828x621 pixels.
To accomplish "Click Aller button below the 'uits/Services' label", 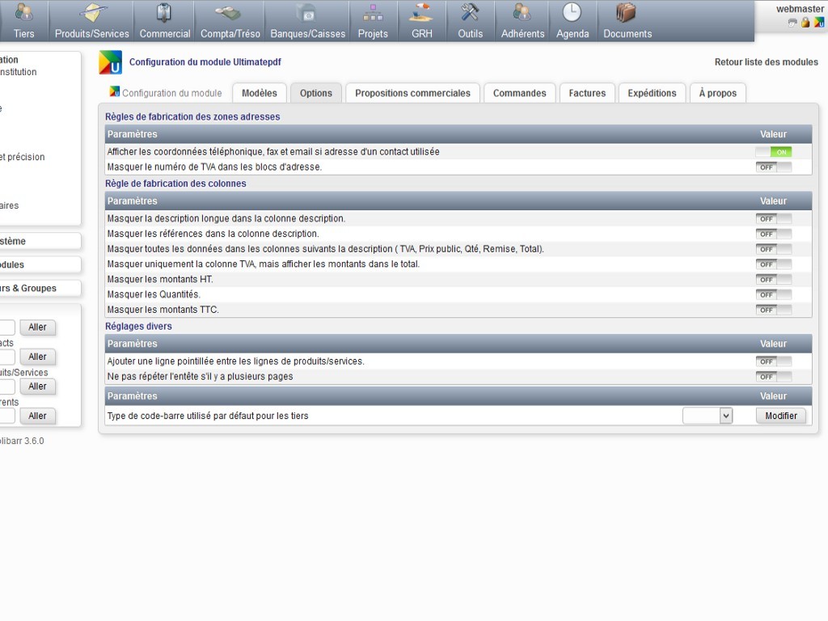I will [37, 387].
